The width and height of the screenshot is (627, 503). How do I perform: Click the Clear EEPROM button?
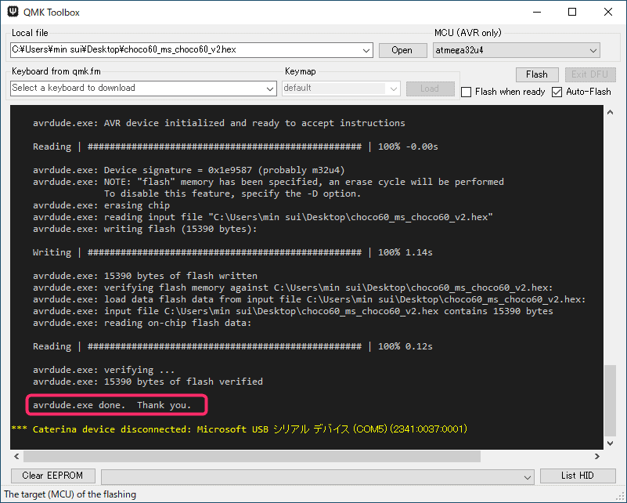(52, 476)
